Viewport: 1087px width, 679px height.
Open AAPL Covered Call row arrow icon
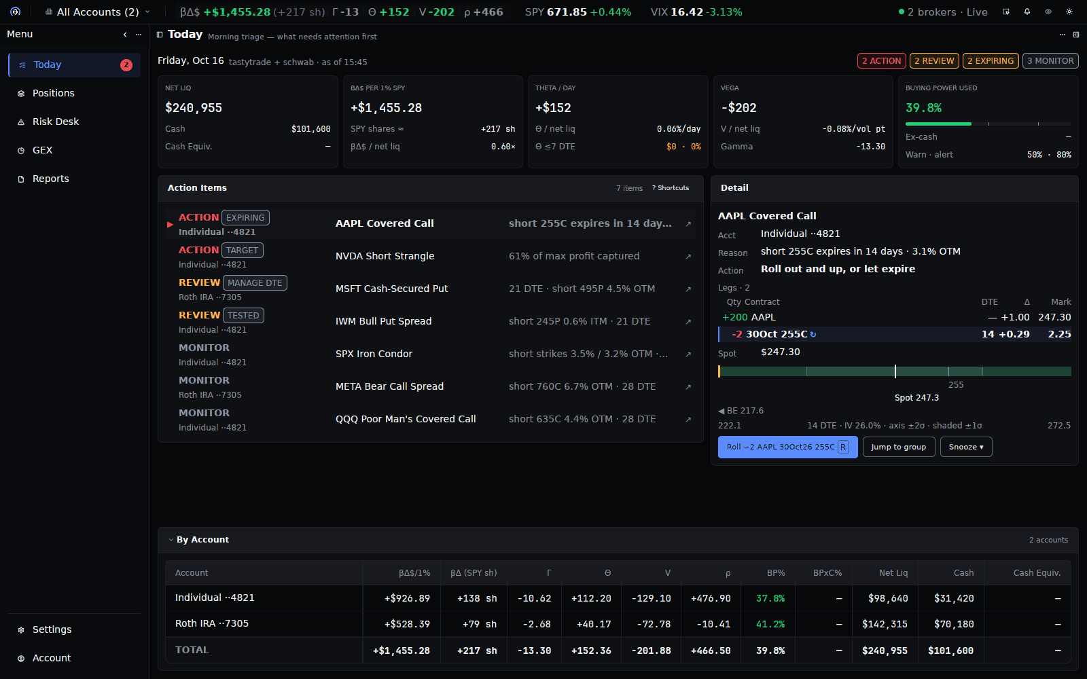[x=688, y=224]
